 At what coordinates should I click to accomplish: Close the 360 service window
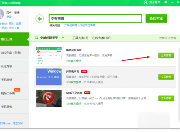point(178,2)
